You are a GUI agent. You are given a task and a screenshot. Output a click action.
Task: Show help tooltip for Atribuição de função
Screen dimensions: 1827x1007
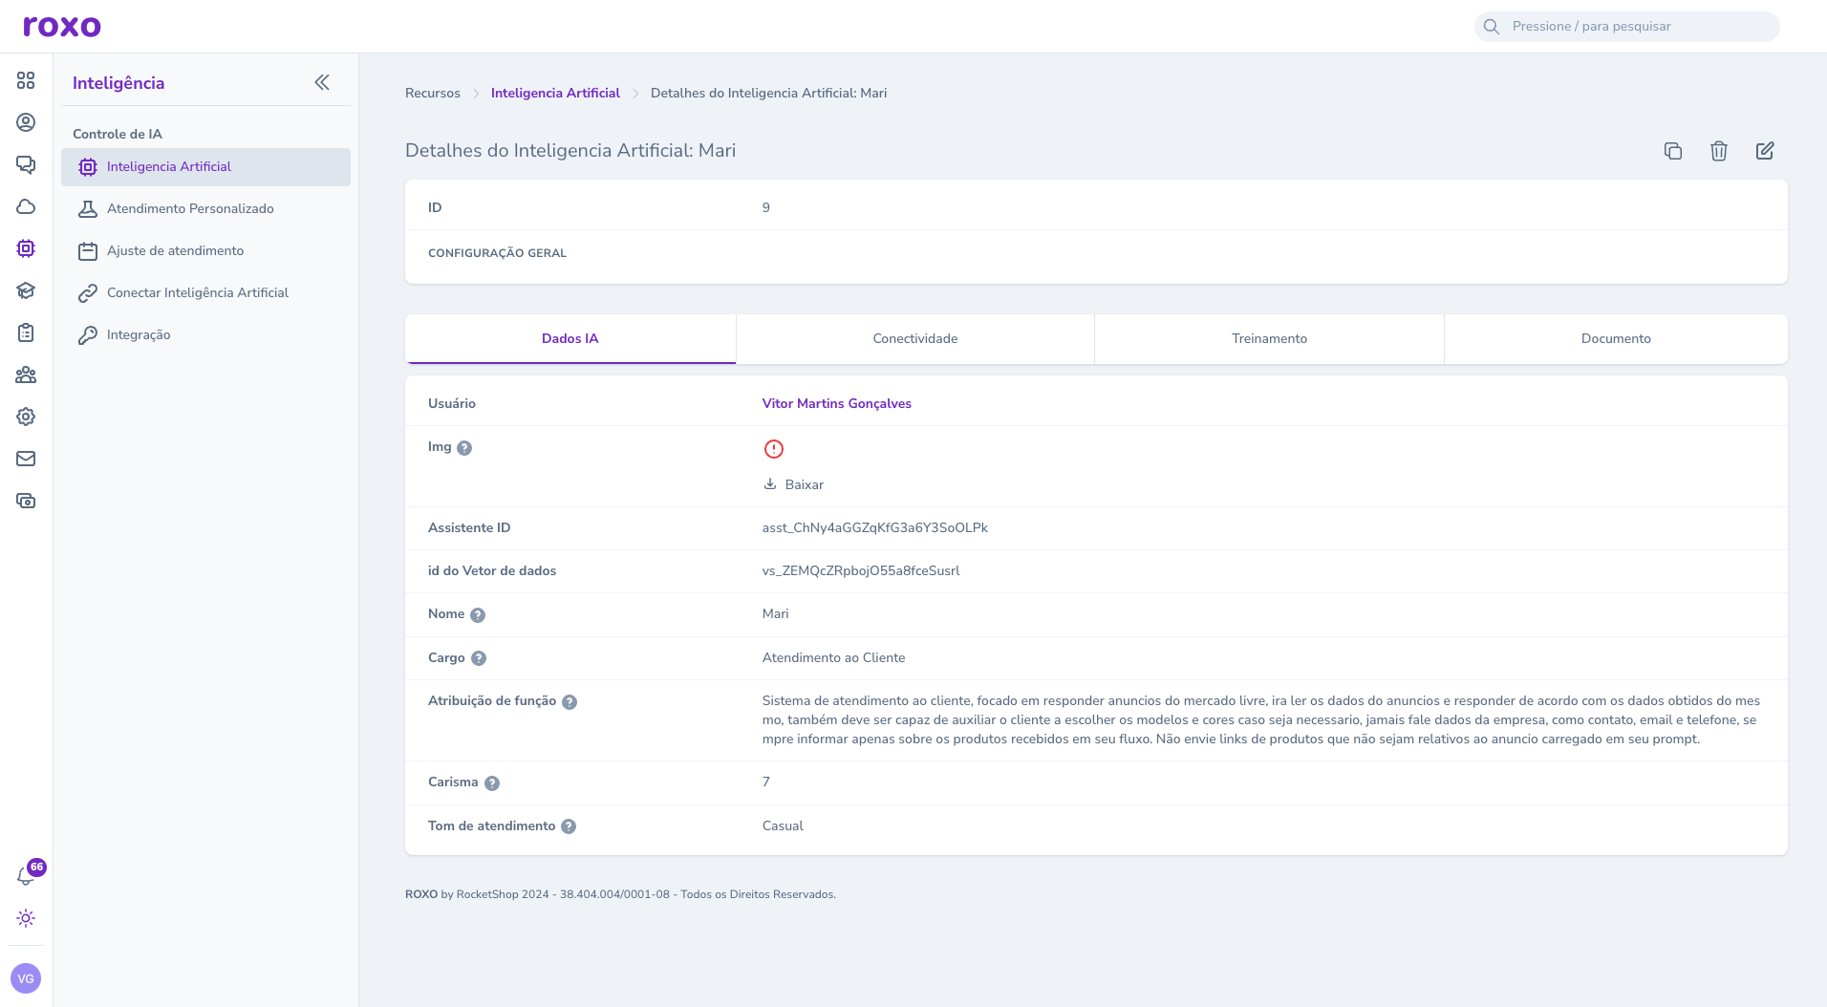point(570,702)
